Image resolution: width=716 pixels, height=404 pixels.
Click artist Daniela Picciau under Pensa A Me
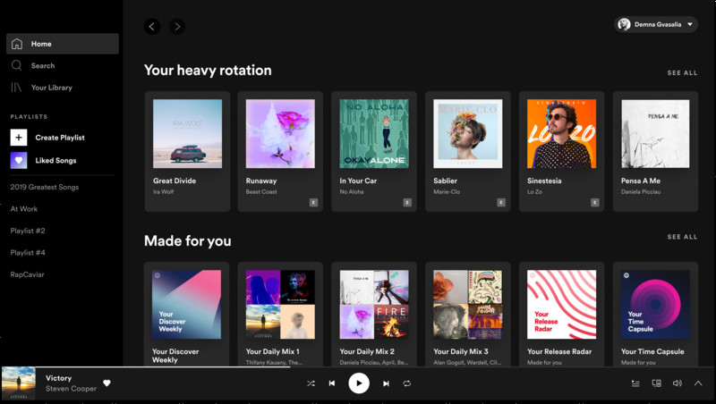click(x=641, y=192)
